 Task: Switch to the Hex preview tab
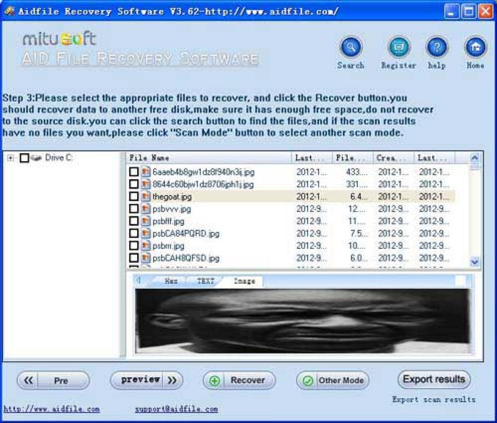click(x=171, y=281)
